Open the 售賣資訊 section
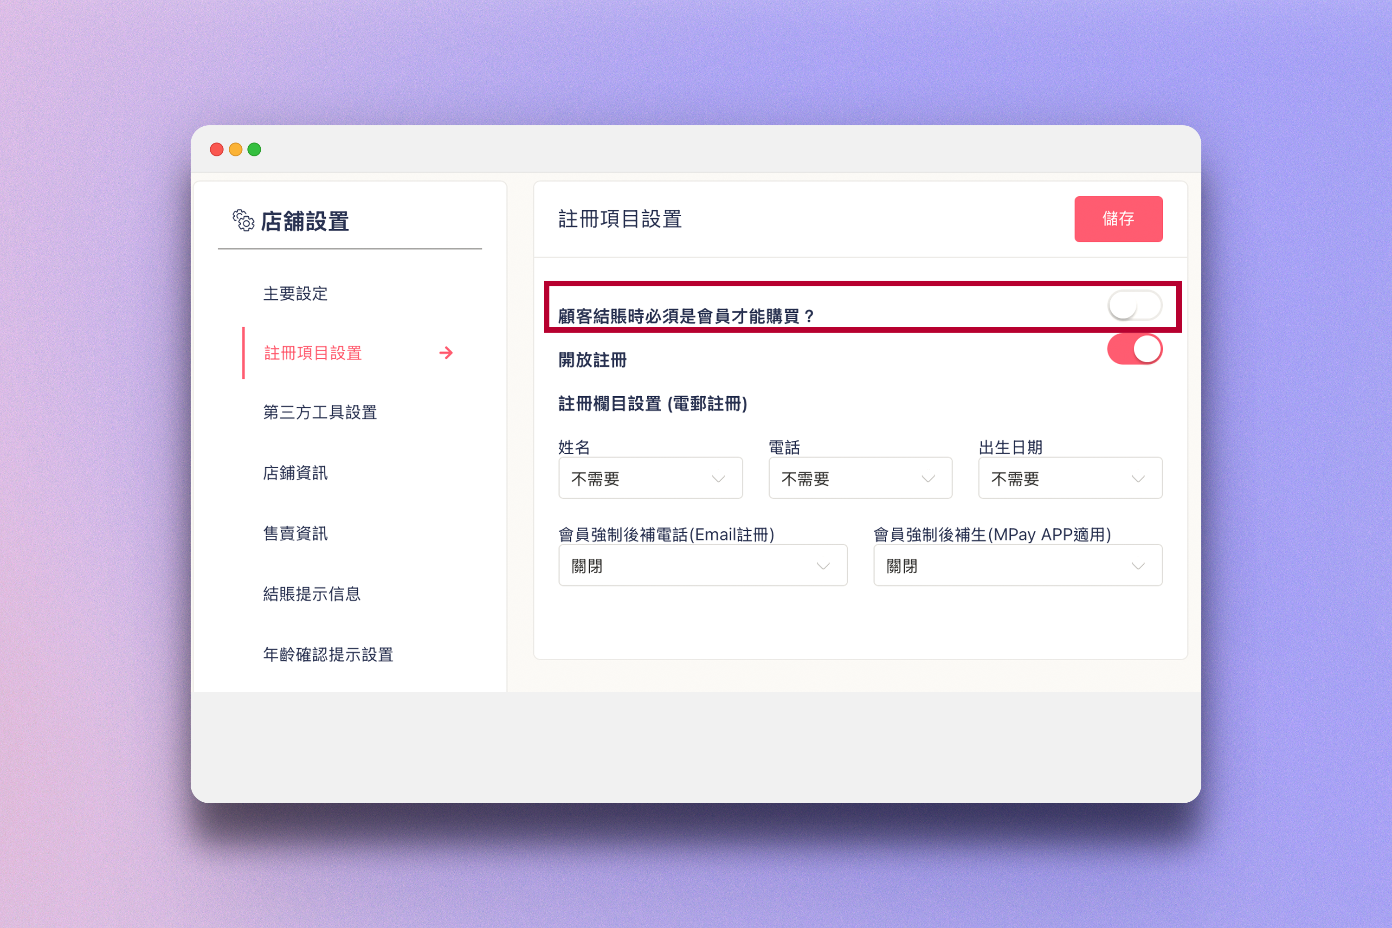 click(295, 533)
